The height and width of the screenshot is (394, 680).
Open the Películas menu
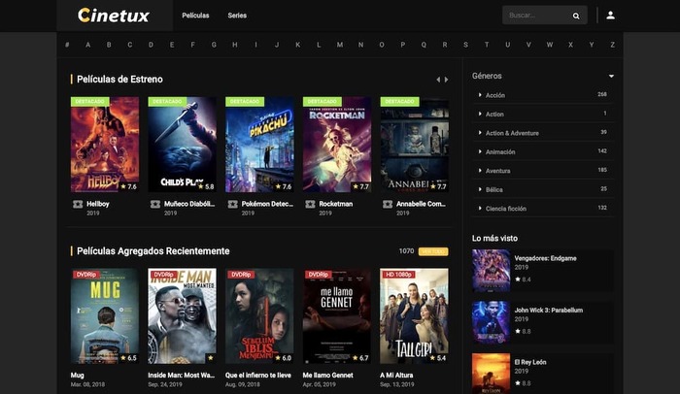(195, 16)
